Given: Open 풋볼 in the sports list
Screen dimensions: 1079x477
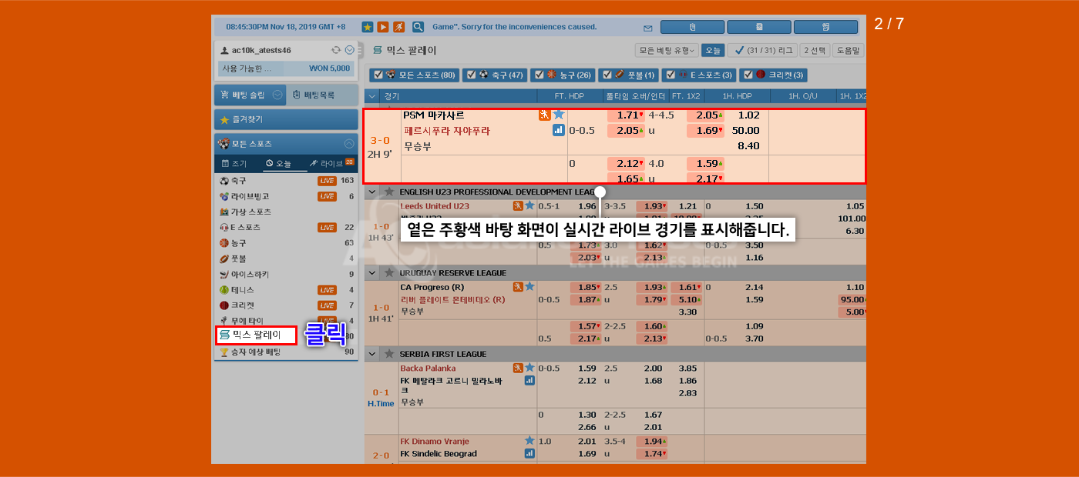Looking at the screenshot, I should (x=286, y=259).
